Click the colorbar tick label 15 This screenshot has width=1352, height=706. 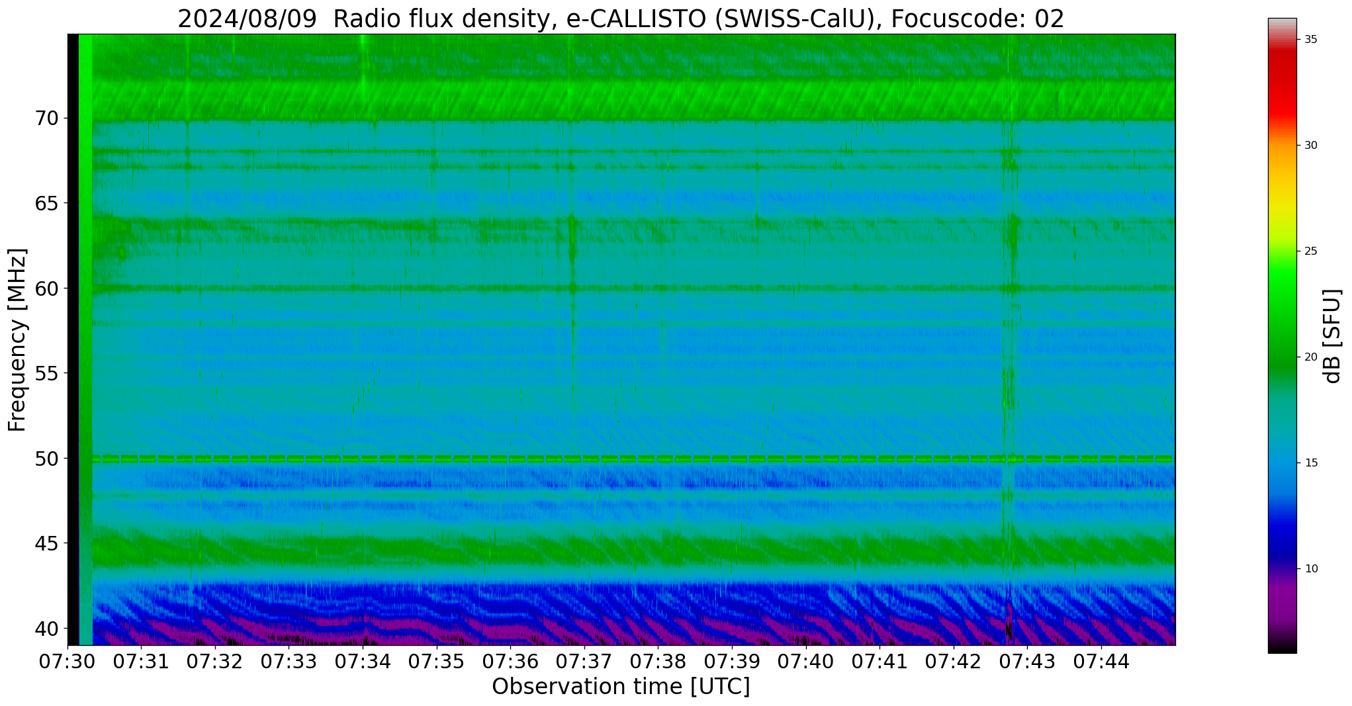(x=1310, y=463)
